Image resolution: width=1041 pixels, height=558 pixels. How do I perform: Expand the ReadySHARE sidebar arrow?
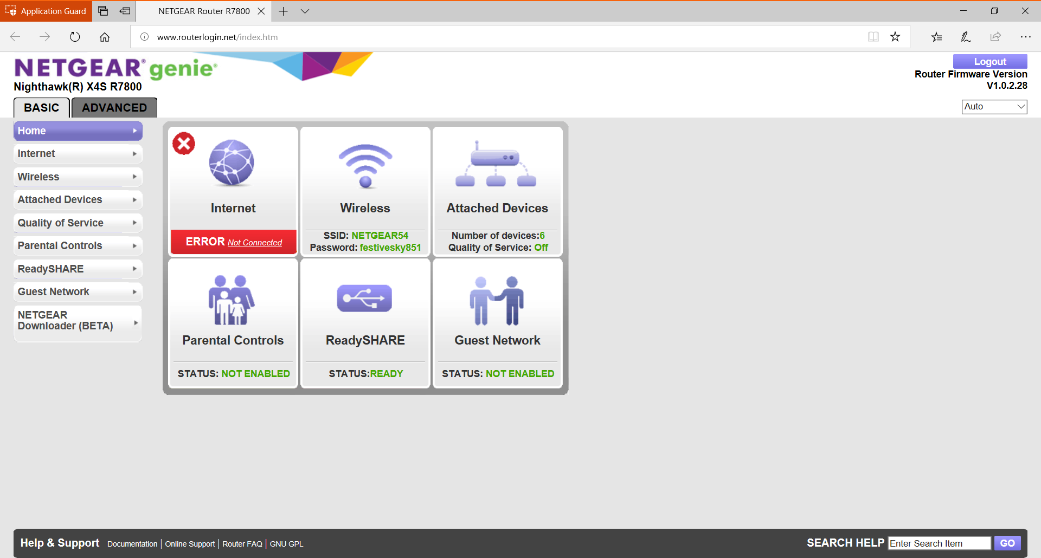(134, 269)
